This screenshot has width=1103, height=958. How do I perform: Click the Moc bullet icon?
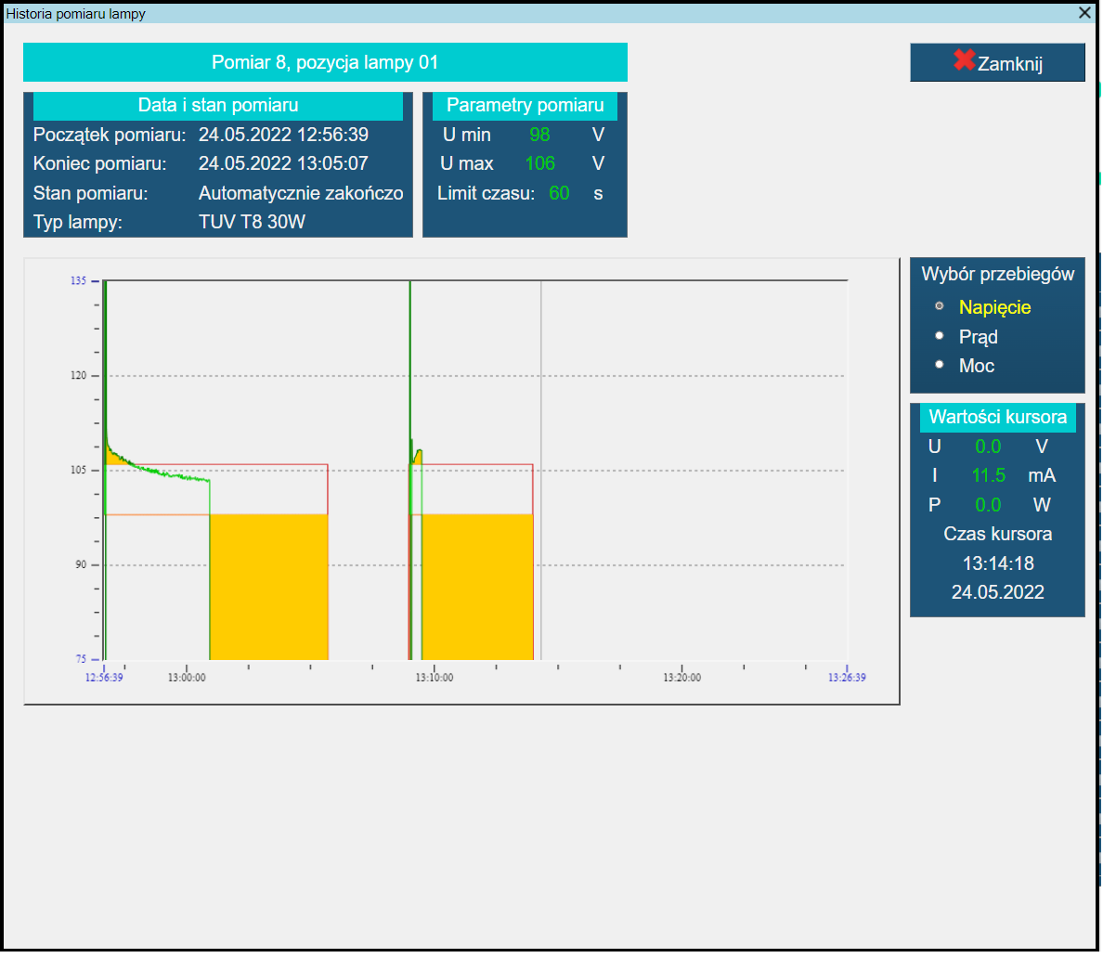(940, 364)
